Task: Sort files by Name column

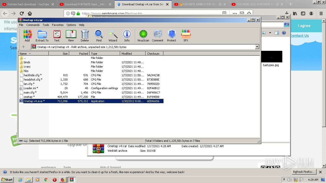Action: pos(33,53)
